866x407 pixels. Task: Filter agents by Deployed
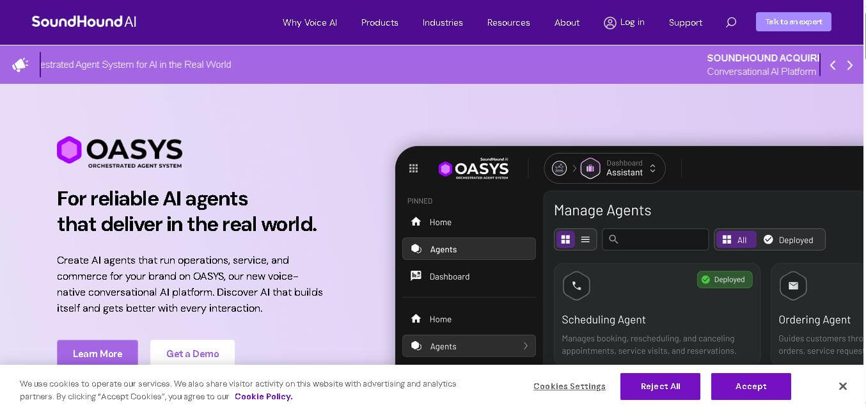[789, 240]
